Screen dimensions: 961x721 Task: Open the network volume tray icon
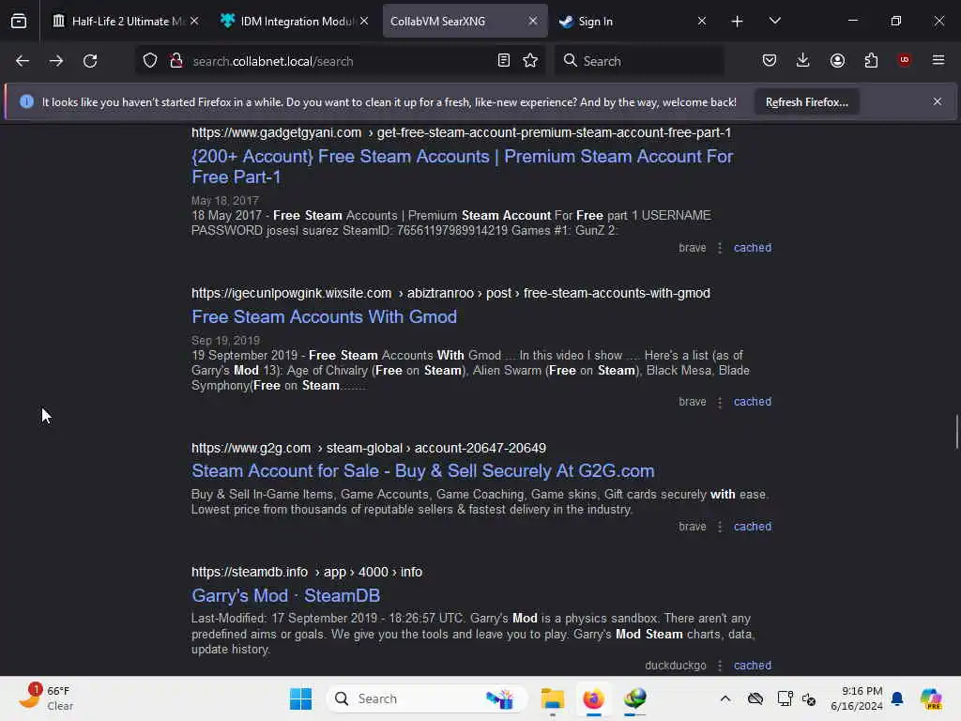click(809, 698)
